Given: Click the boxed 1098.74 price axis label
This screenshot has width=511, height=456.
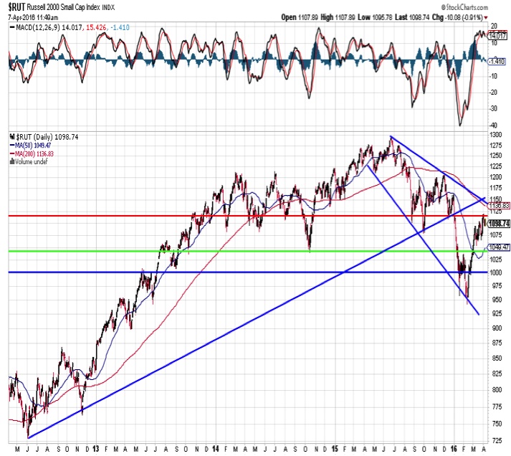Looking at the screenshot, I should click(500, 224).
